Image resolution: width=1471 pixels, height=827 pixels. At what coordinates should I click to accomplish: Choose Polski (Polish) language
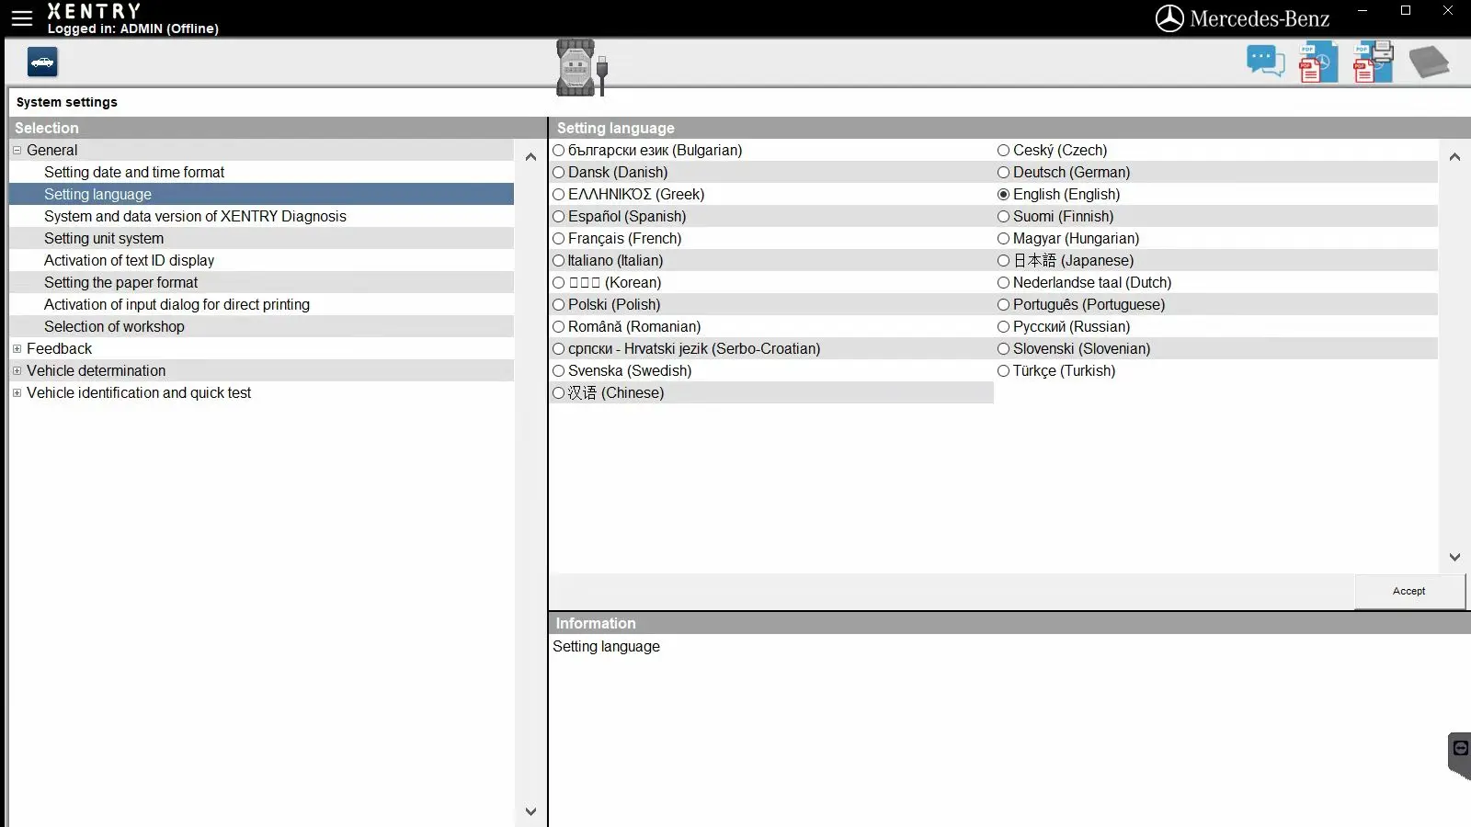558,304
